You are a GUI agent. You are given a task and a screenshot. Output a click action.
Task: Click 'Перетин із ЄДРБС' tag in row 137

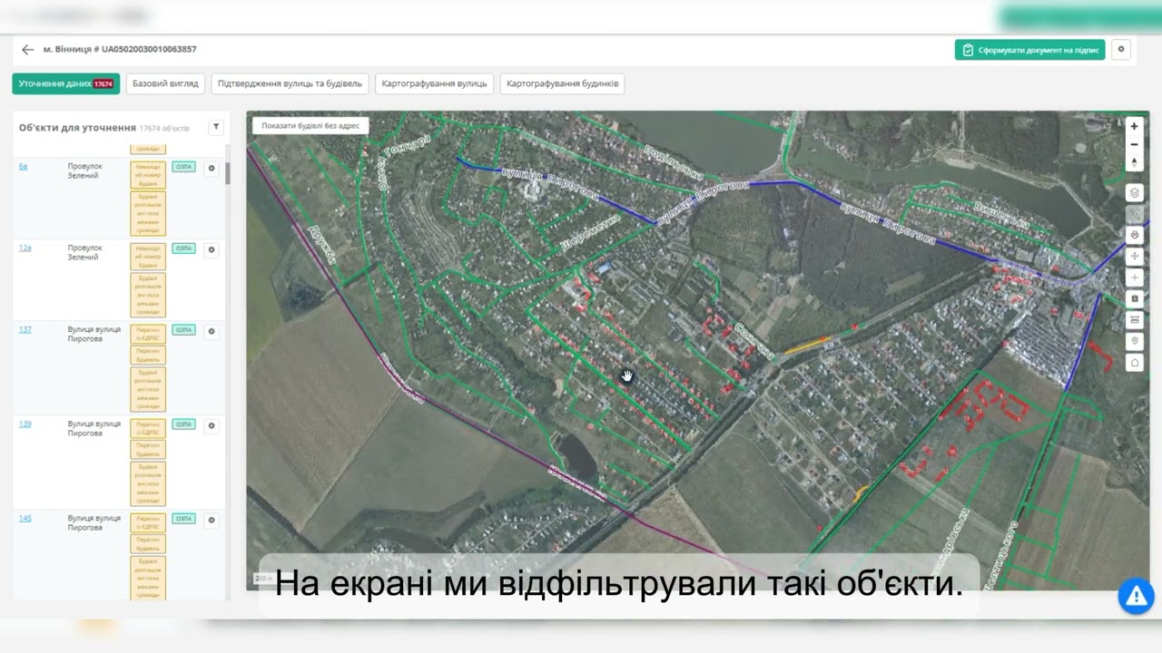[x=148, y=334]
